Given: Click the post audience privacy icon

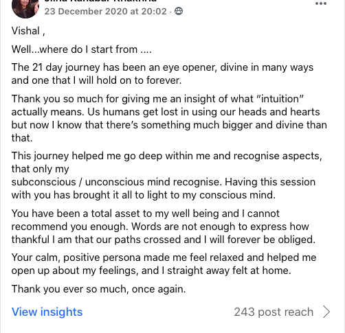Looking at the screenshot, I should tap(179, 11).
